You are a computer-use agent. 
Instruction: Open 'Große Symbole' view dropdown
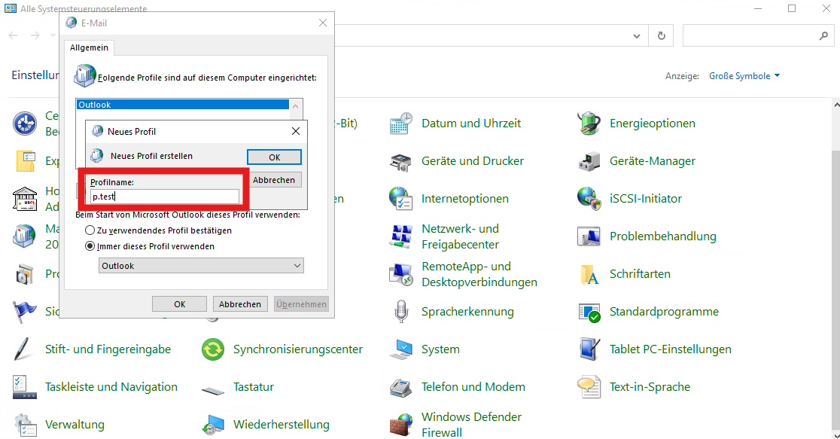(744, 76)
